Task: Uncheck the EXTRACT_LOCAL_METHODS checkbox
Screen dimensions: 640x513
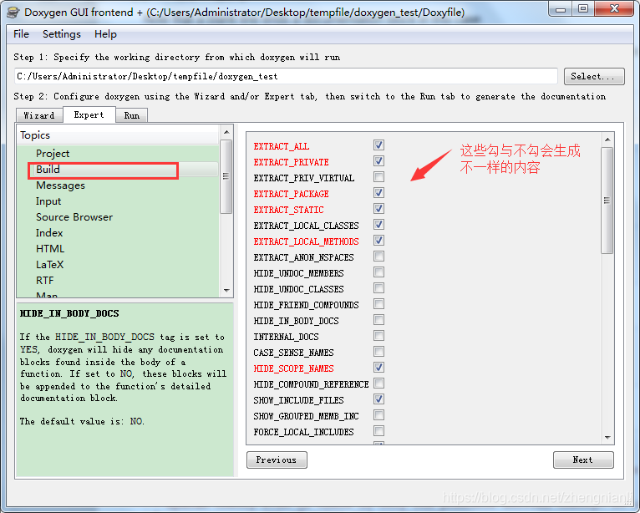Action: (x=378, y=241)
